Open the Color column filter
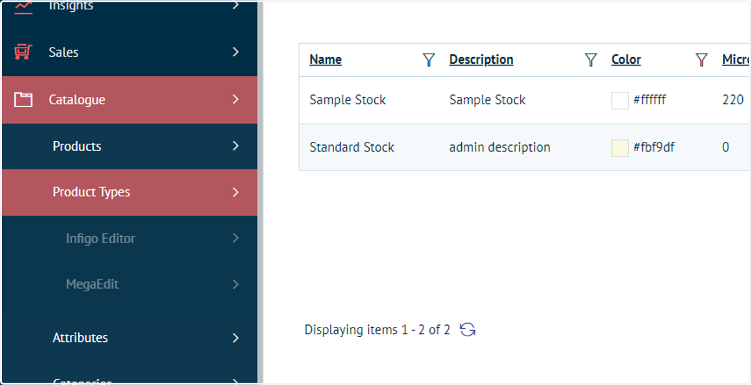Screen dimensions: 751x385 point(702,60)
